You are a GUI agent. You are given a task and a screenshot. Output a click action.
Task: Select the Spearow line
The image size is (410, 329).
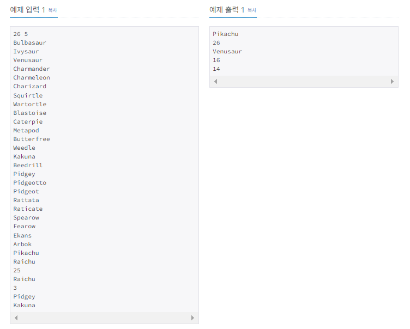(26, 218)
